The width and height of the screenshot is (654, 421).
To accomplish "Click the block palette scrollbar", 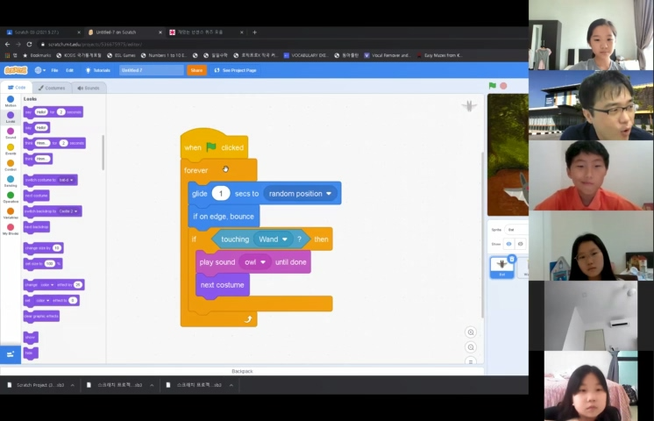I will coord(103,153).
